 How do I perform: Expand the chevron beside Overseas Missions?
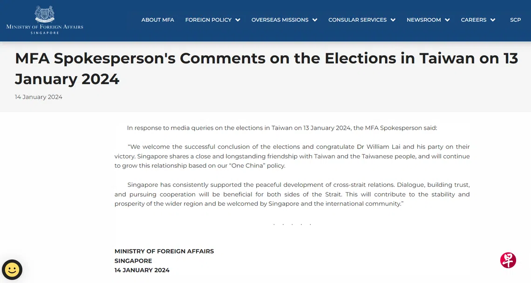point(315,20)
